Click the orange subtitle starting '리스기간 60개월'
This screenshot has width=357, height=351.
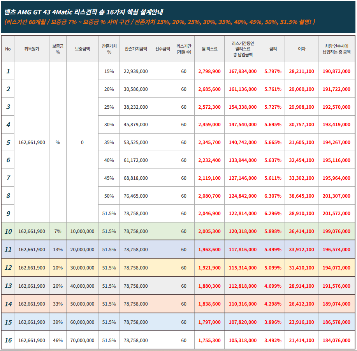pyautogui.click(x=160, y=22)
